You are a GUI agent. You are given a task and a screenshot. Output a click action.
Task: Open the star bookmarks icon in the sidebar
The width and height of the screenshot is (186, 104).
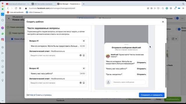pos(3,20)
